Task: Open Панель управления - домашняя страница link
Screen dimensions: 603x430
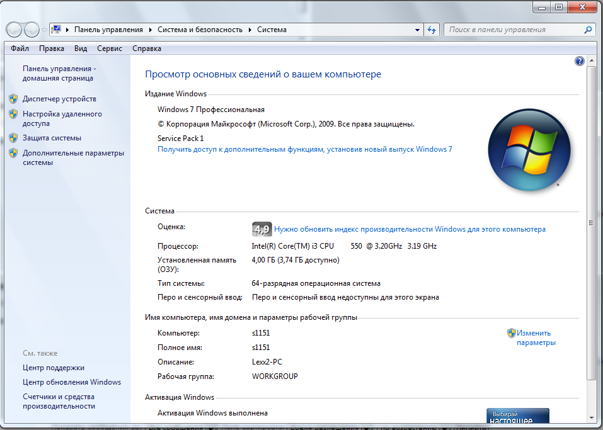Action: coord(59,74)
